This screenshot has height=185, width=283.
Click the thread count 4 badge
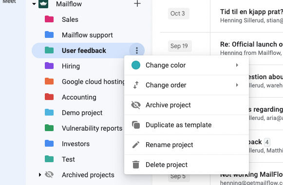267,142
